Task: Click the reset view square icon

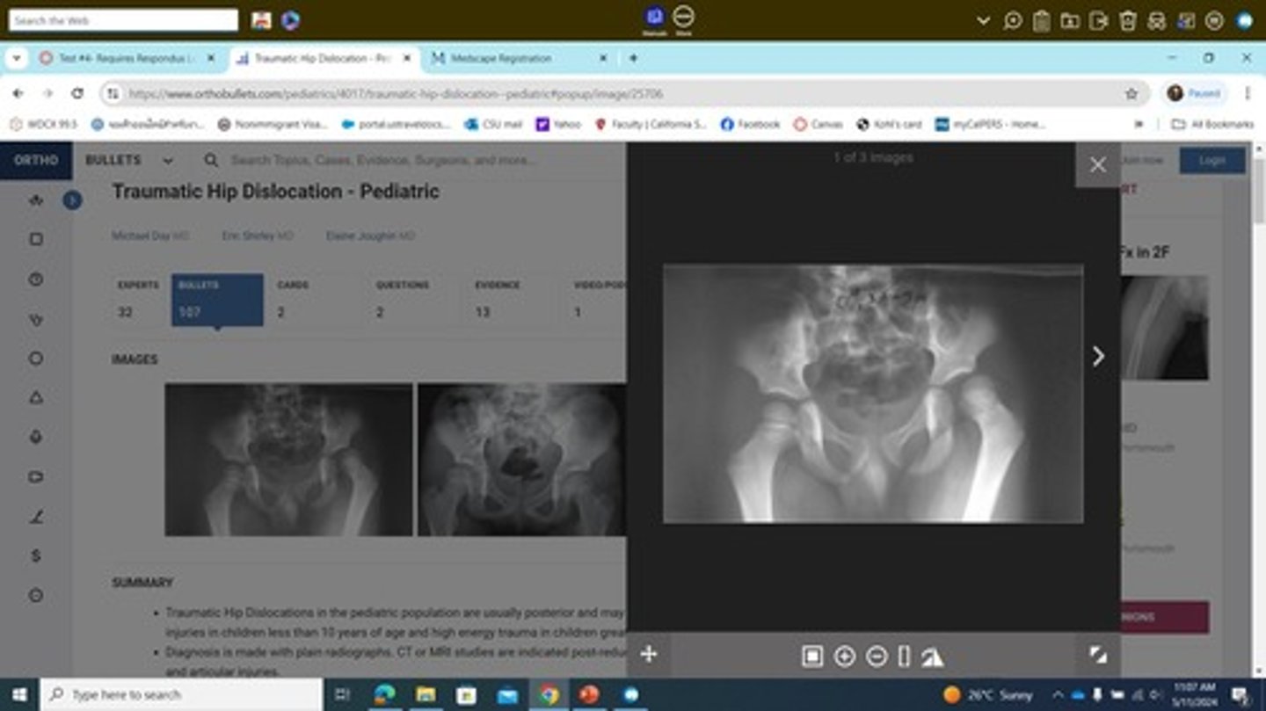Action: 811,657
